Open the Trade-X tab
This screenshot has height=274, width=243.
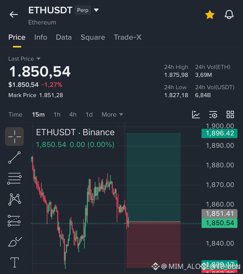[x=128, y=37]
